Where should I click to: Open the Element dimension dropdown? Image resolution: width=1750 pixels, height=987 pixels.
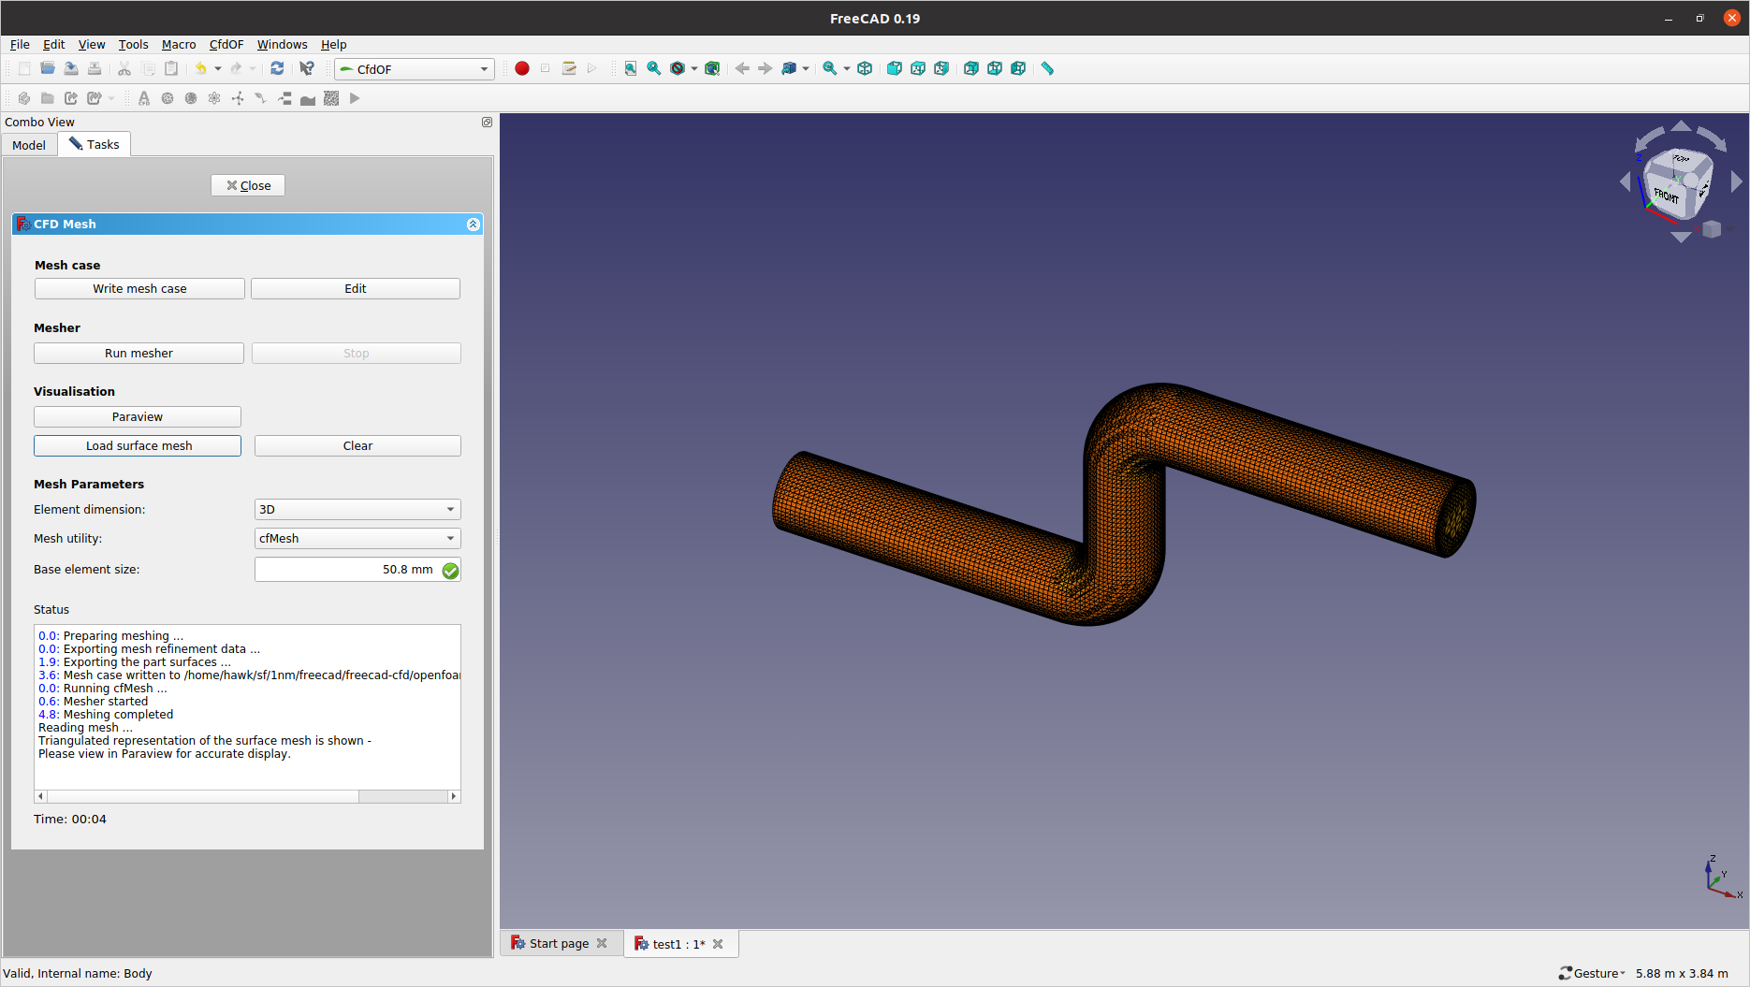pos(357,509)
